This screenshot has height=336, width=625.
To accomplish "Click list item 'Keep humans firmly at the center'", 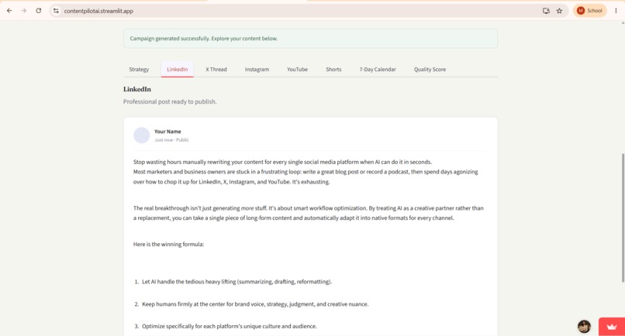I will 255,303.
